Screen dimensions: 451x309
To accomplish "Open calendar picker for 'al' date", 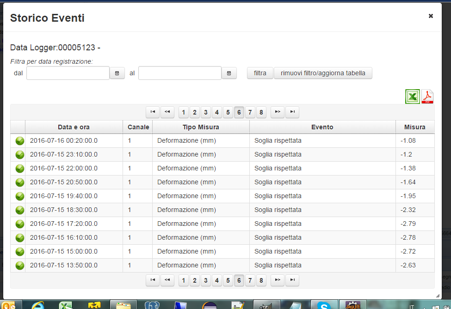I will tap(229, 73).
